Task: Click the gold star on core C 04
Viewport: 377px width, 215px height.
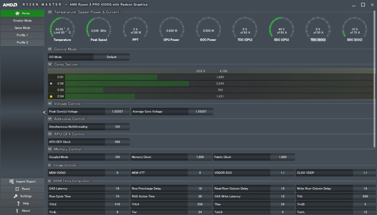Action: [51, 96]
